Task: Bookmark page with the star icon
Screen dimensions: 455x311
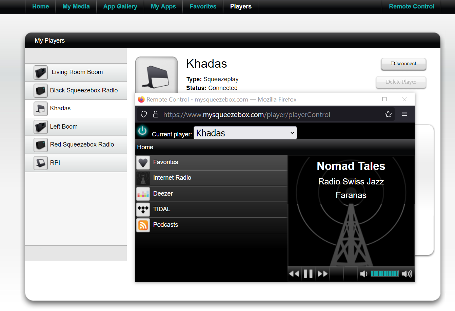Action: 388,114
